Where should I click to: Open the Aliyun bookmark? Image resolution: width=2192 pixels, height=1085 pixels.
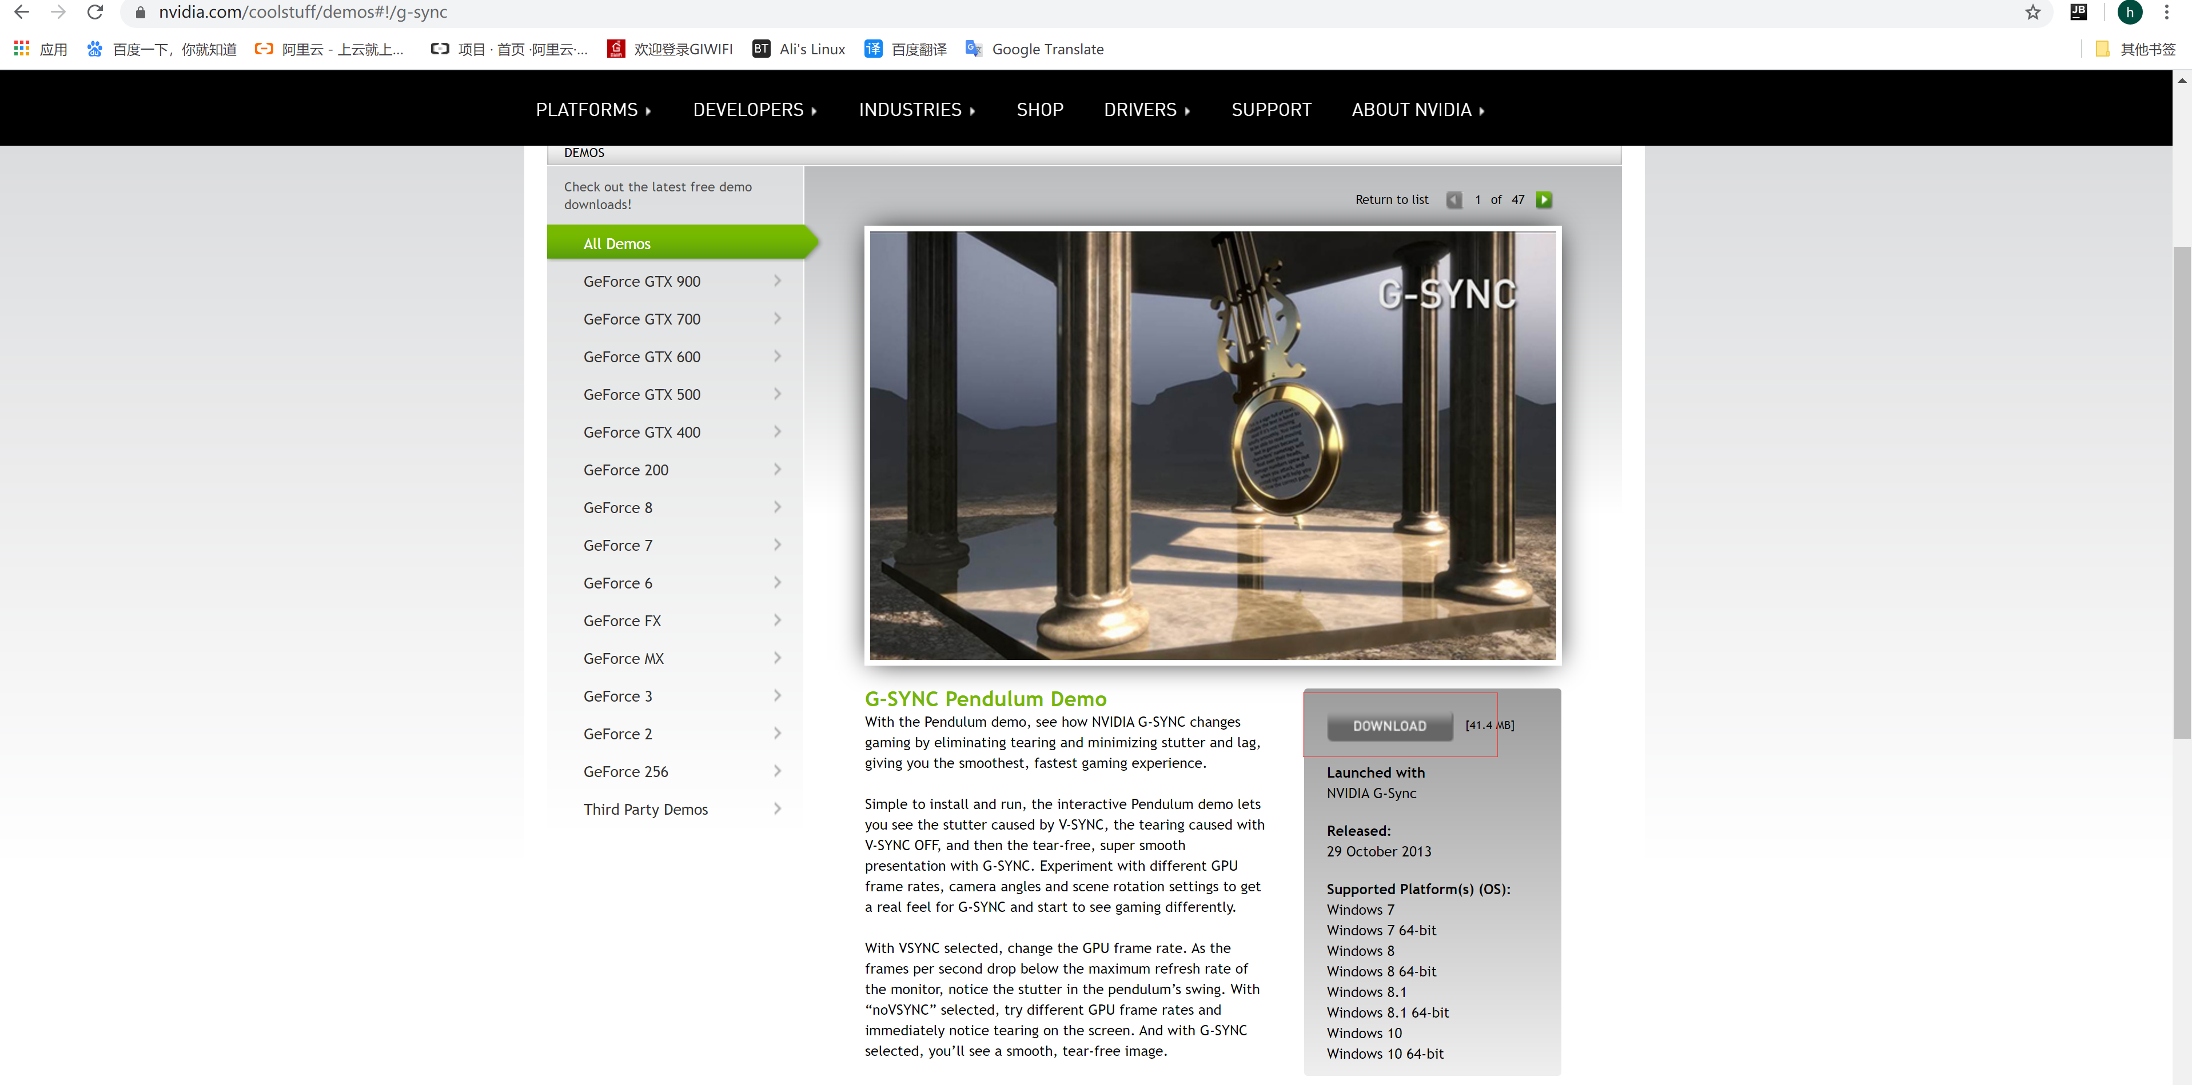pos(329,49)
